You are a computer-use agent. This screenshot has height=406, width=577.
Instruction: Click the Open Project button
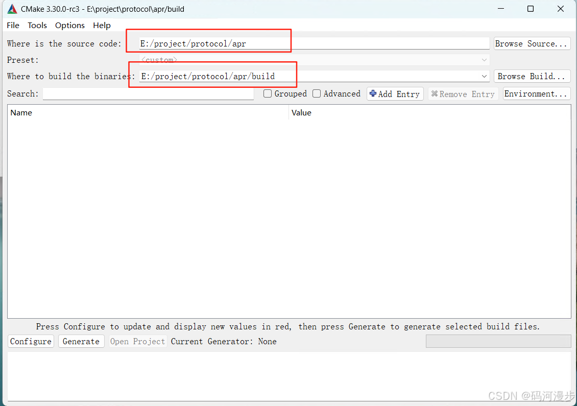pos(138,341)
